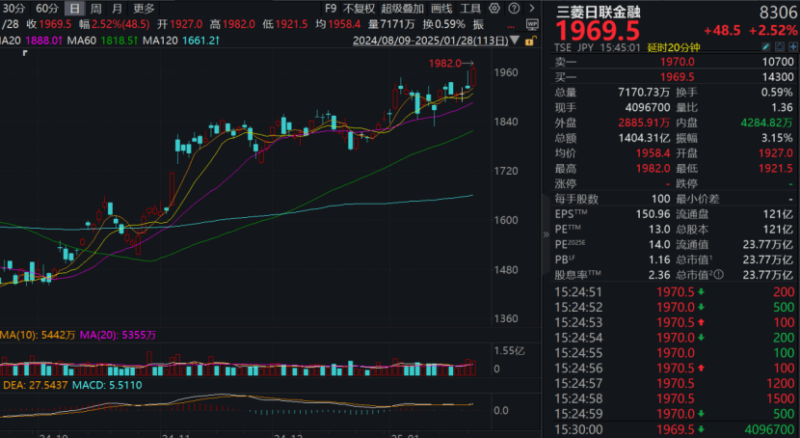Switch to the 30分 period tab
Viewport: 800px width, 438px height.
click(x=13, y=8)
